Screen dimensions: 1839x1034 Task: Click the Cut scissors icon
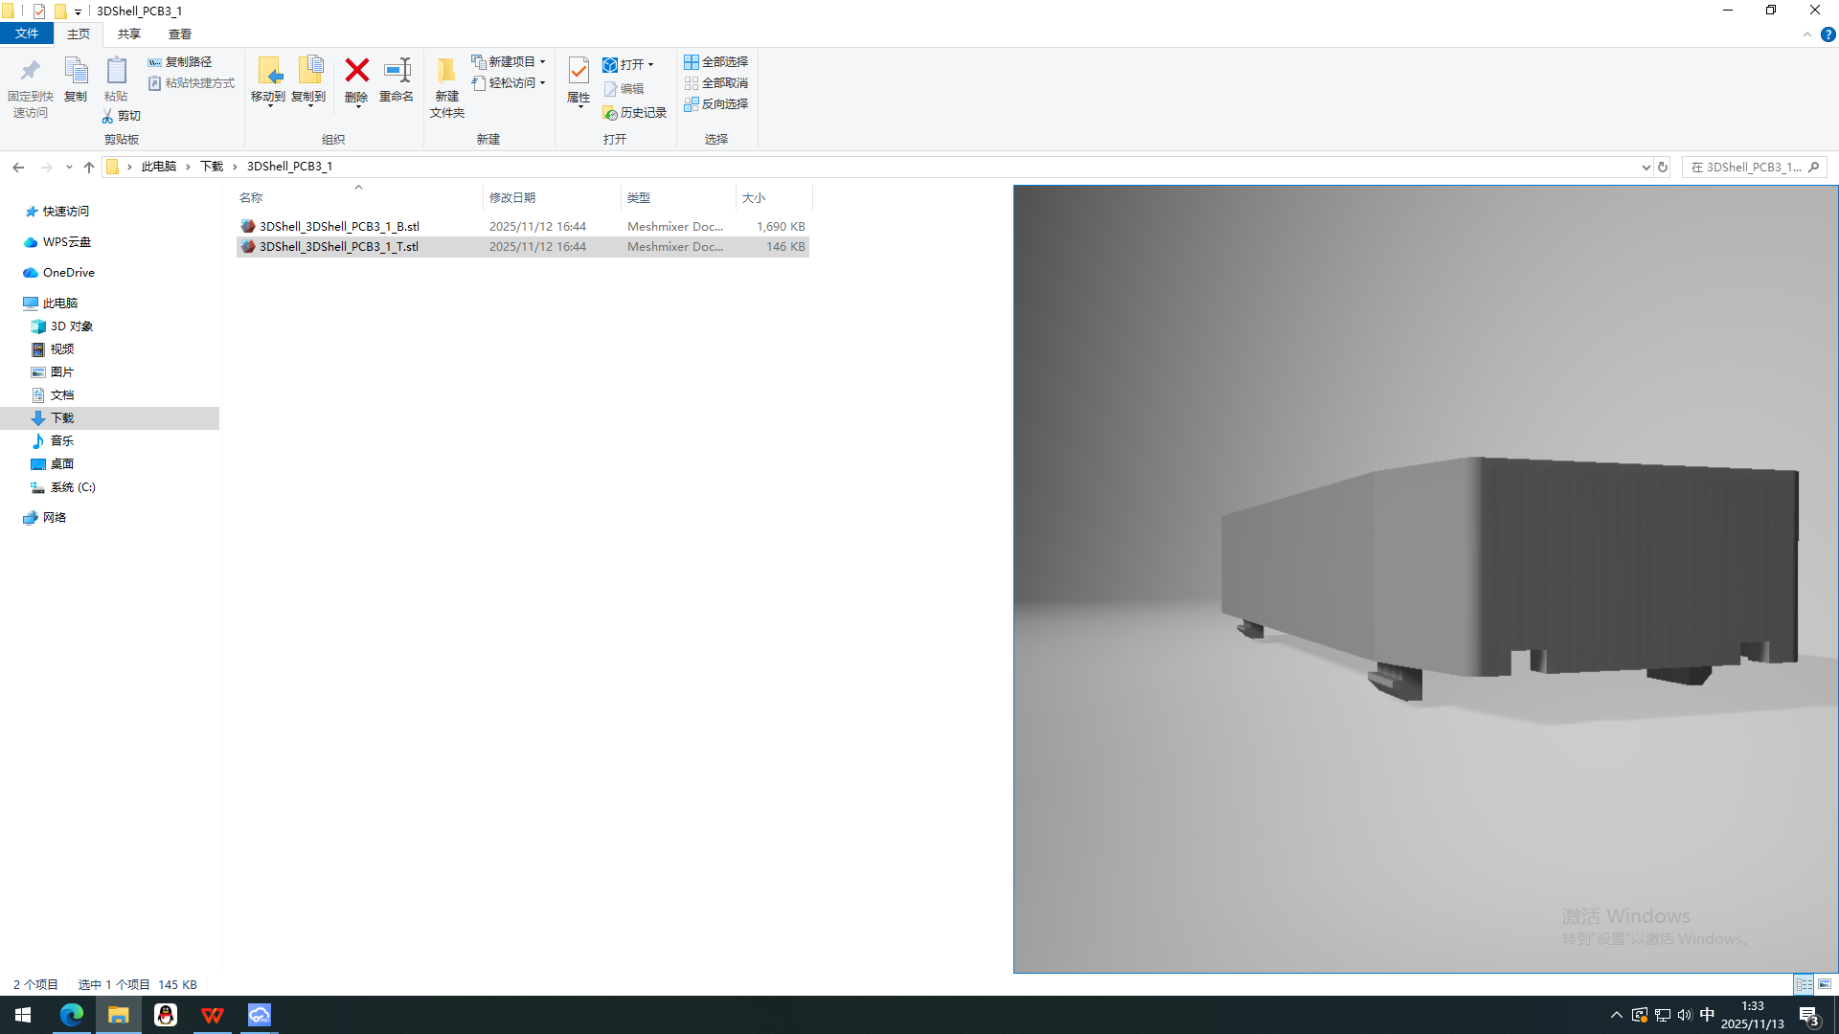[x=108, y=116]
